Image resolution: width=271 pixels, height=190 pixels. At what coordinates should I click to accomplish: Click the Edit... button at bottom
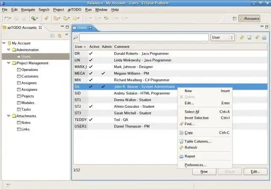pos(255,171)
